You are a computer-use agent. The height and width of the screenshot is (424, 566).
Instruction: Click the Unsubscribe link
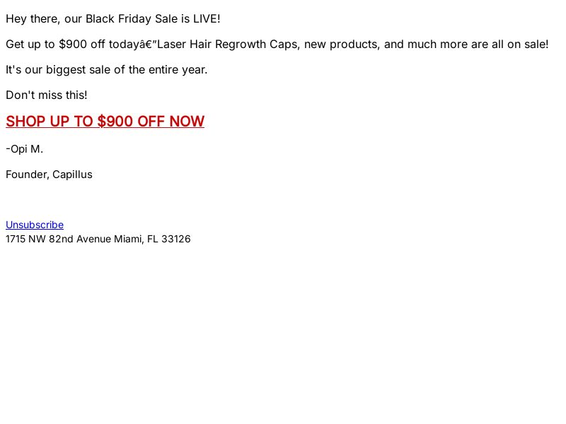coord(35,225)
